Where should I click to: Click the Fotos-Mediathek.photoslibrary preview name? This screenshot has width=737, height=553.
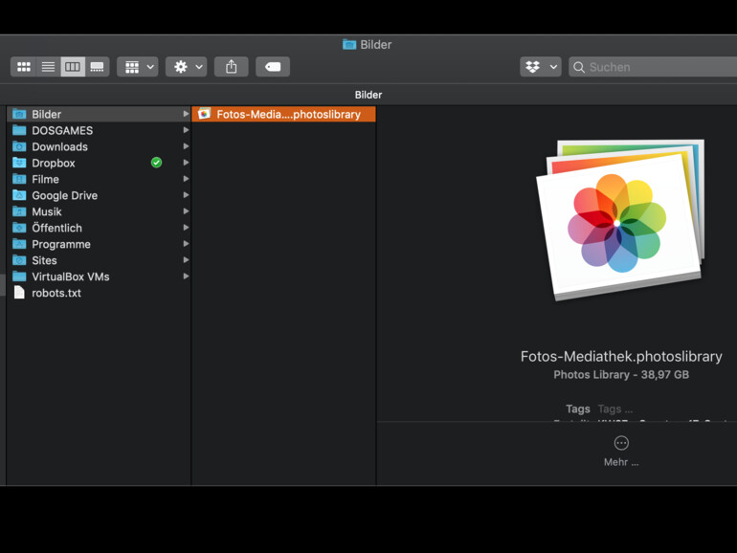tap(621, 357)
